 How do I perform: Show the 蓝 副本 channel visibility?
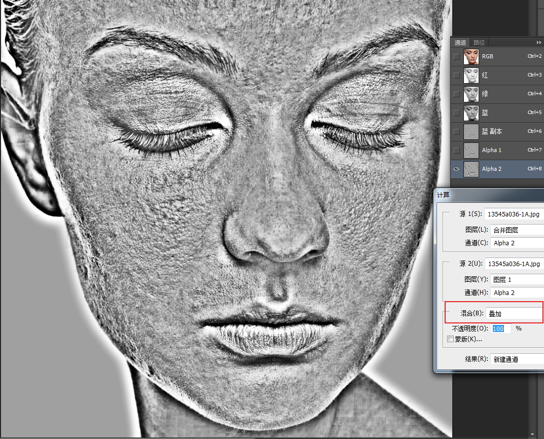pyautogui.click(x=457, y=131)
